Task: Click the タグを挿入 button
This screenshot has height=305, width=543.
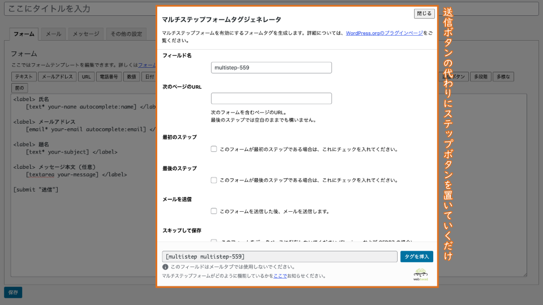Action: 417,256
